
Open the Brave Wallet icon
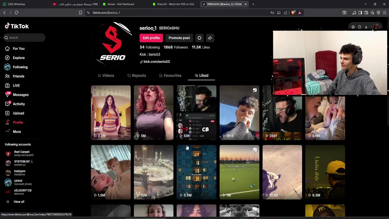[x=366, y=12]
